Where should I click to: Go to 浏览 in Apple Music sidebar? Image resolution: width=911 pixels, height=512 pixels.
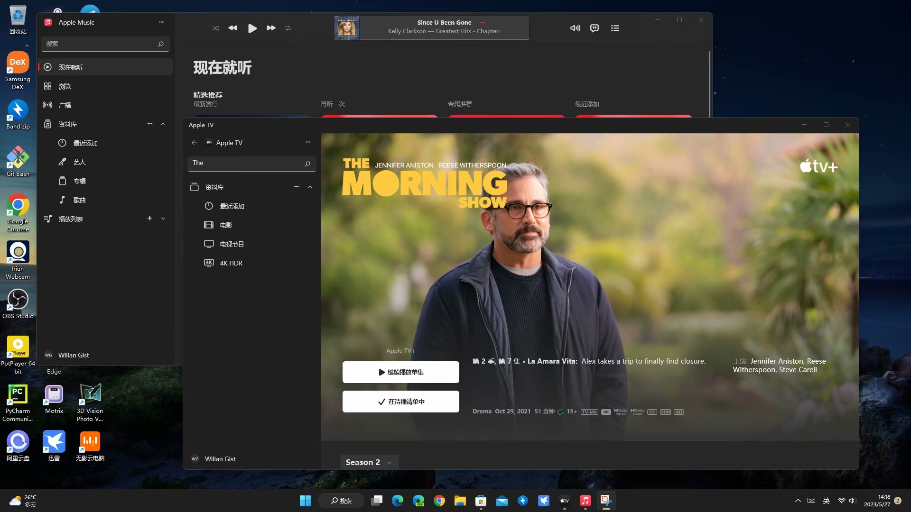pos(65,86)
